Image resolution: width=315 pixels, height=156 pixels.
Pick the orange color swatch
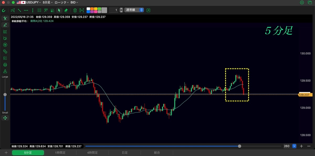[x=92, y=9]
